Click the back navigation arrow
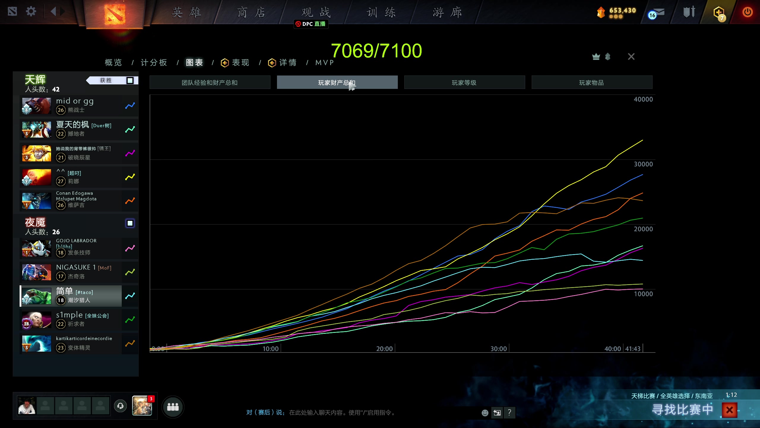The width and height of the screenshot is (760, 428). pos(53,12)
